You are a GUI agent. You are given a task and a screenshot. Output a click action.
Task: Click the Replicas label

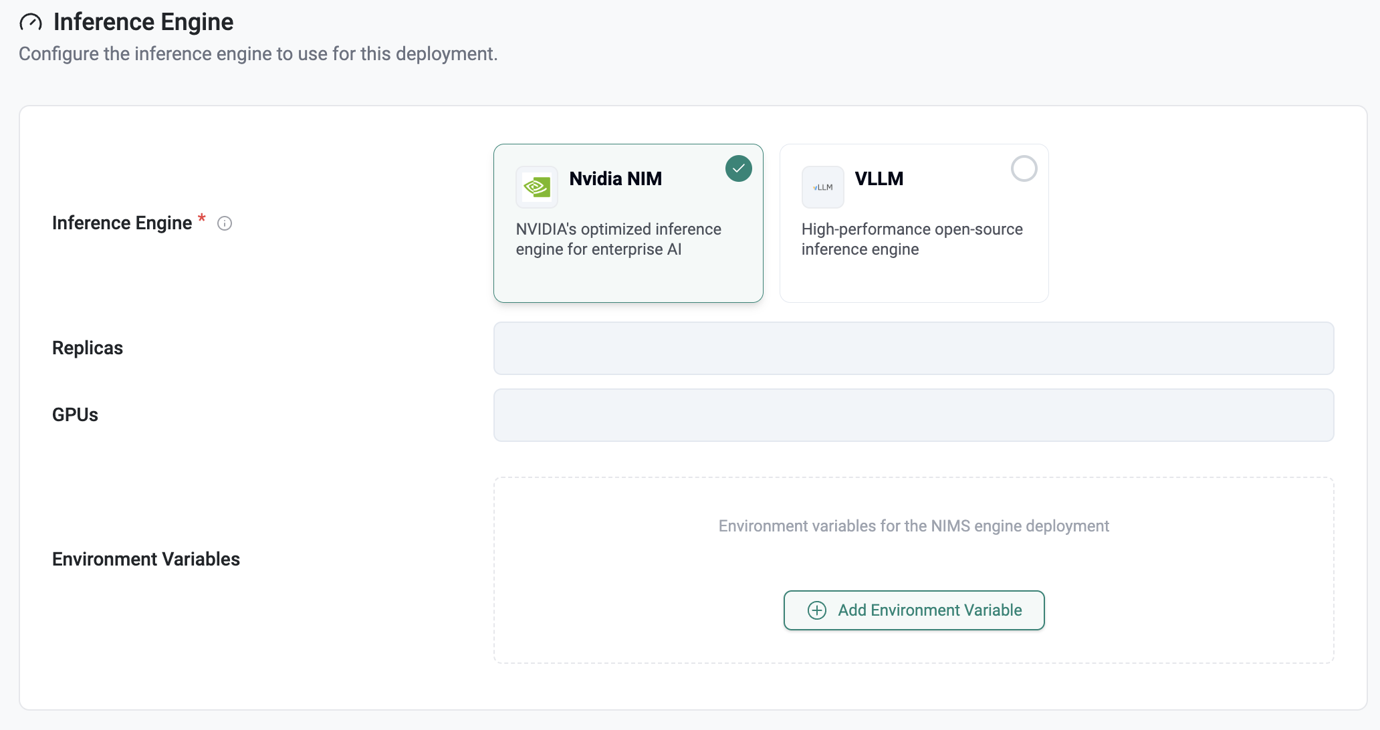pos(88,348)
